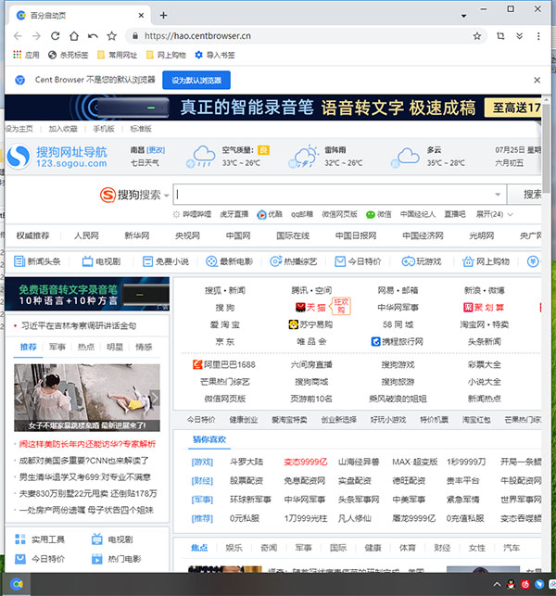The width and height of the screenshot is (556, 596).
Task: Open the 优酷 quick link
Action: [x=270, y=214]
